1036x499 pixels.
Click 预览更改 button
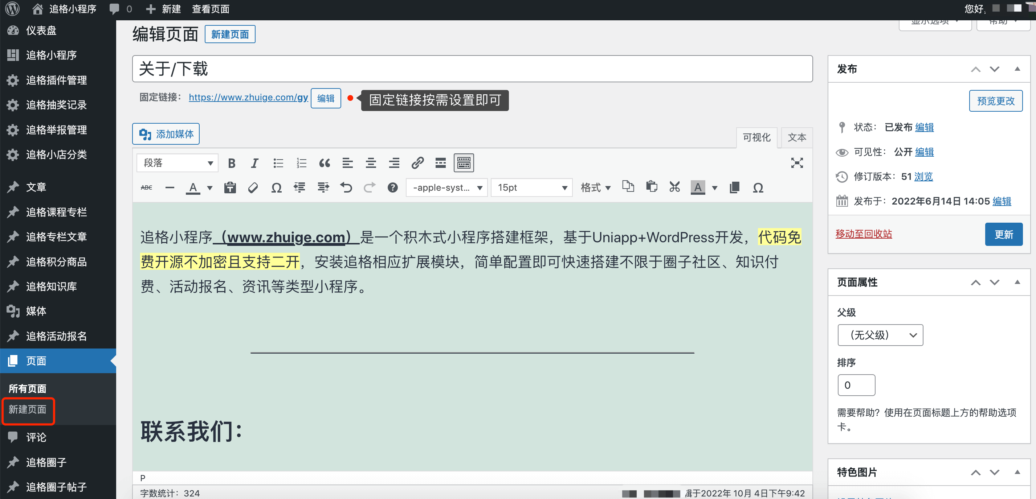(x=995, y=101)
